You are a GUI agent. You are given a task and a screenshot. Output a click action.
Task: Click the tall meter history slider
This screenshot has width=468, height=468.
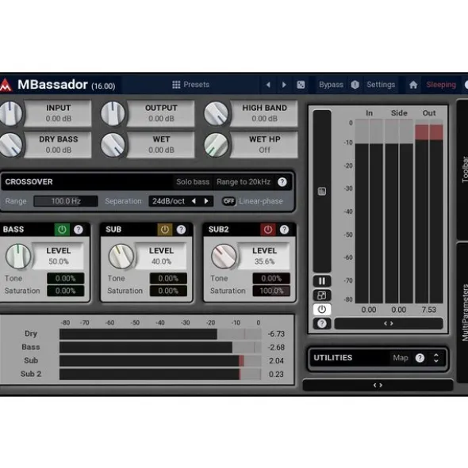click(322, 191)
